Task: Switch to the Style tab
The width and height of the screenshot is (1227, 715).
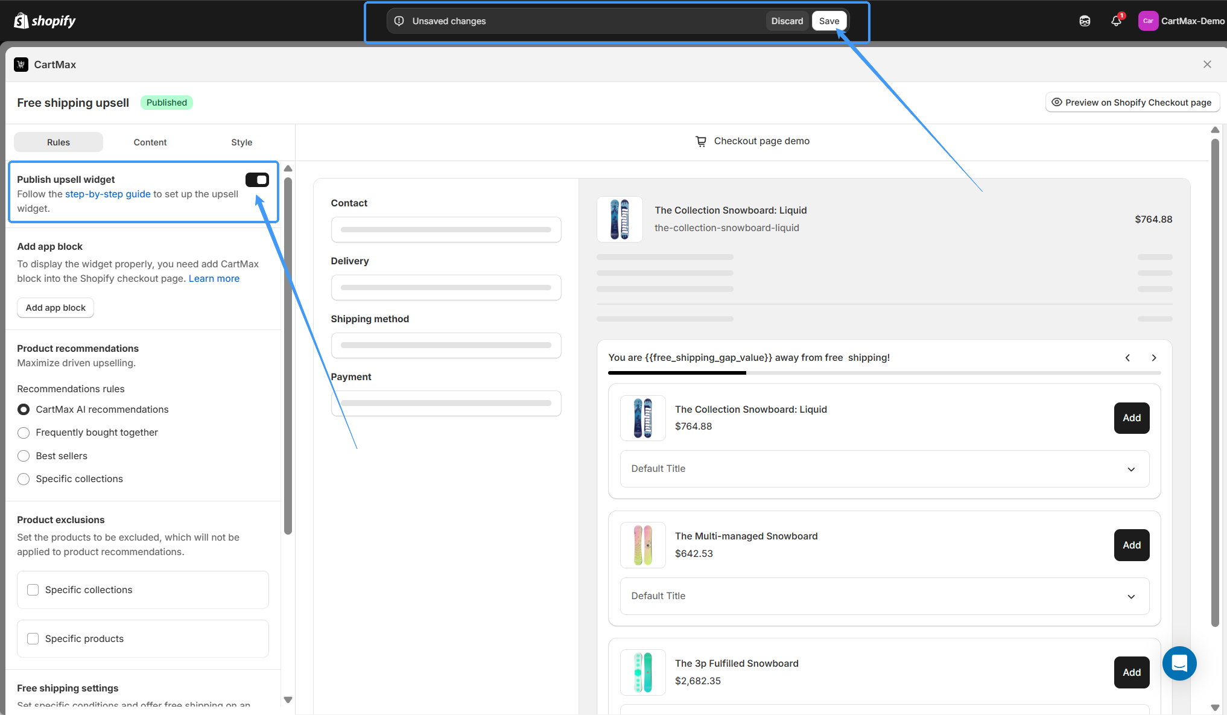Action: coord(241,142)
